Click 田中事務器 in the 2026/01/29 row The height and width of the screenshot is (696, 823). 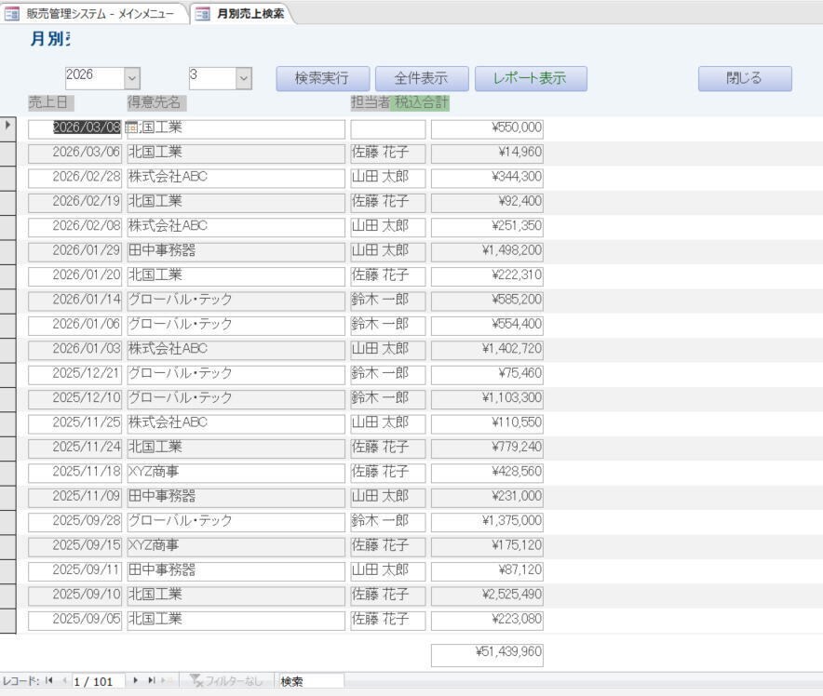click(236, 252)
